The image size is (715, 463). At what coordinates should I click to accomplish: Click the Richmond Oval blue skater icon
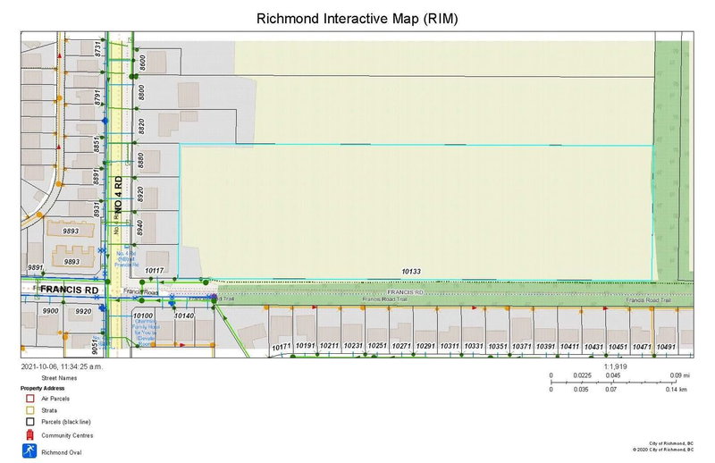(29, 450)
